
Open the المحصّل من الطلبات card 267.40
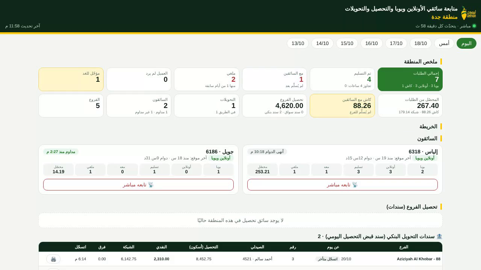click(410, 105)
